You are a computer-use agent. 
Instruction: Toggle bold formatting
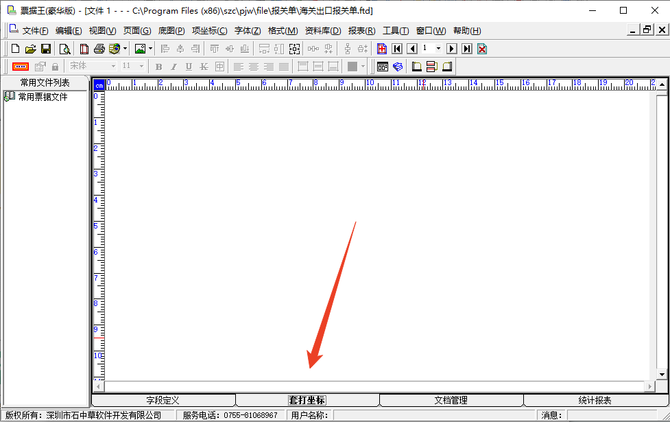[158, 67]
